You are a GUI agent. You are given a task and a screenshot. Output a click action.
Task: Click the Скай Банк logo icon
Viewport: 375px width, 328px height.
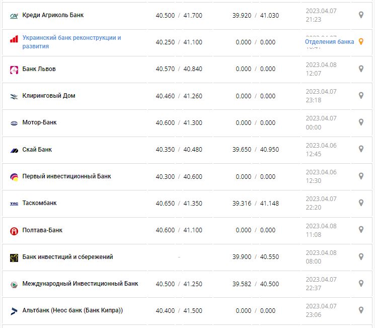point(14,150)
